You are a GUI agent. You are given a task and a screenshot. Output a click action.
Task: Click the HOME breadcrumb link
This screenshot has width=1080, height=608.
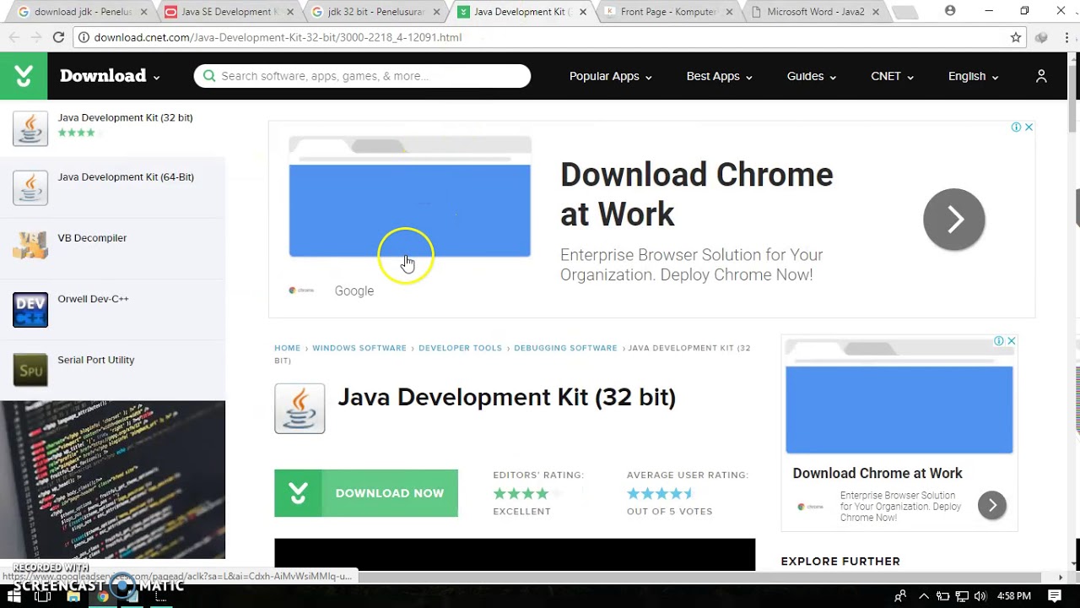point(287,348)
